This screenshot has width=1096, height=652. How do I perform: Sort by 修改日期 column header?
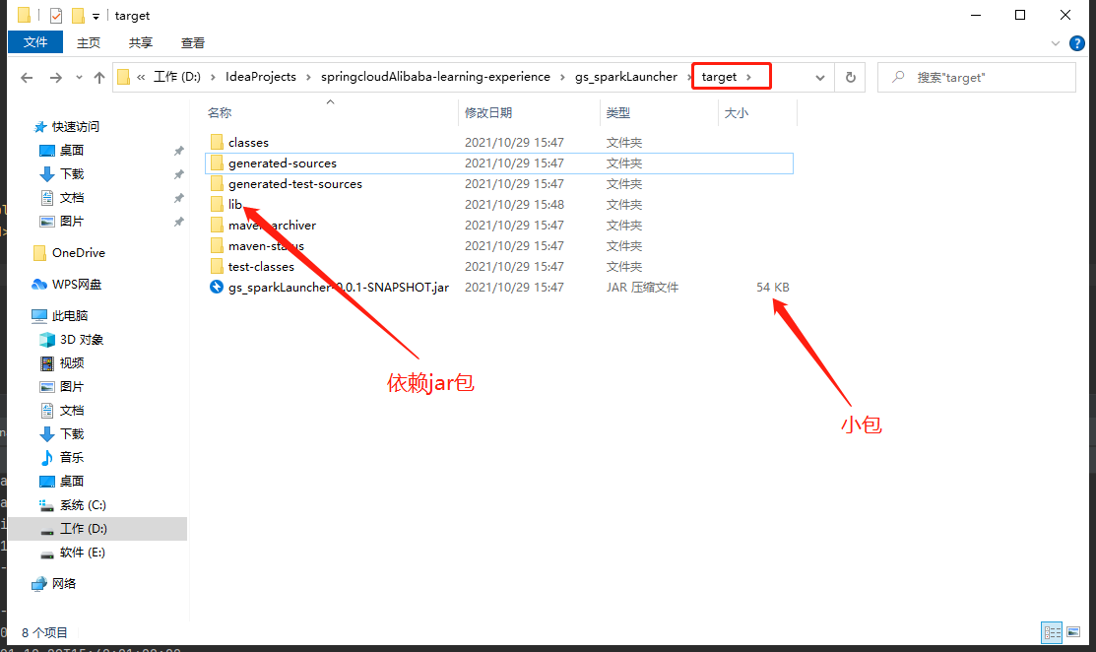click(x=488, y=112)
